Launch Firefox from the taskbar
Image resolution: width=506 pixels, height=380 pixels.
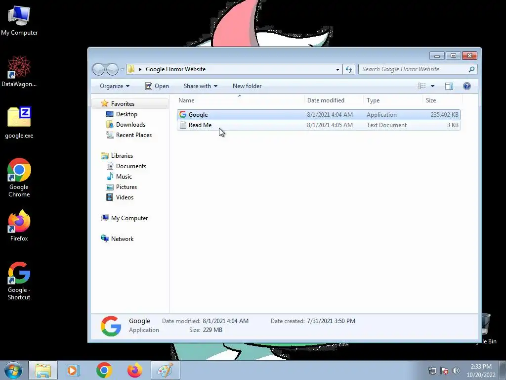(x=134, y=370)
